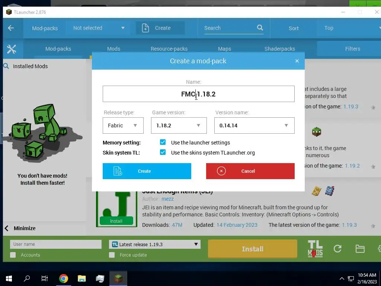Click the TL Mods logo icon
The width and height of the screenshot is (381, 286).
[x=315, y=248]
